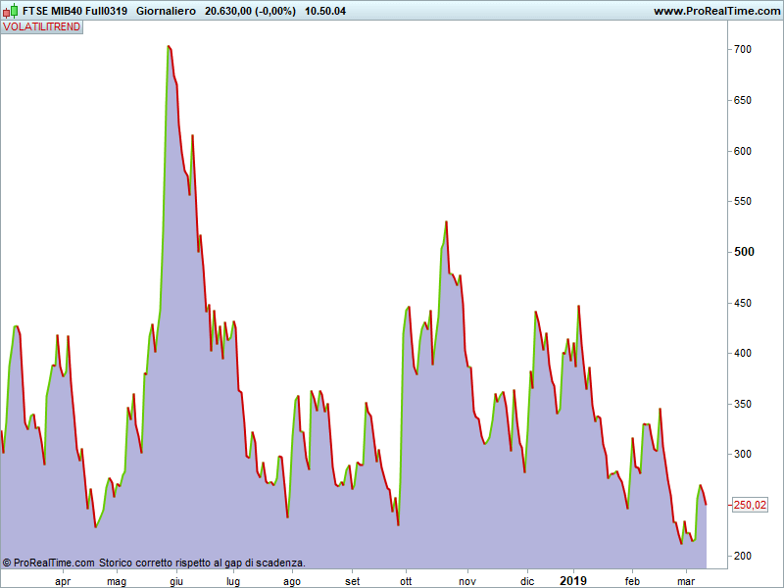Click the apr month label
This screenshot has width=784, height=588.
click(x=63, y=581)
